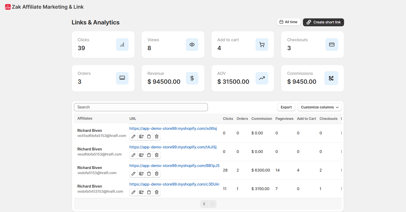Click the $ 6300.00 commission value

click(261, 170)
